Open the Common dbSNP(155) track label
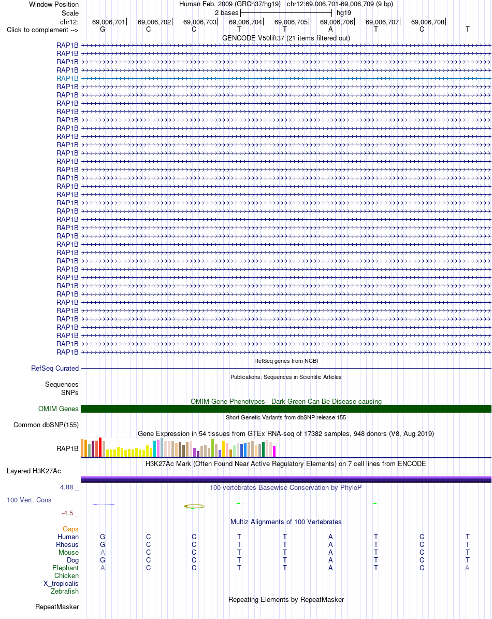The image size is (492, 619). (x=46, y=425)
